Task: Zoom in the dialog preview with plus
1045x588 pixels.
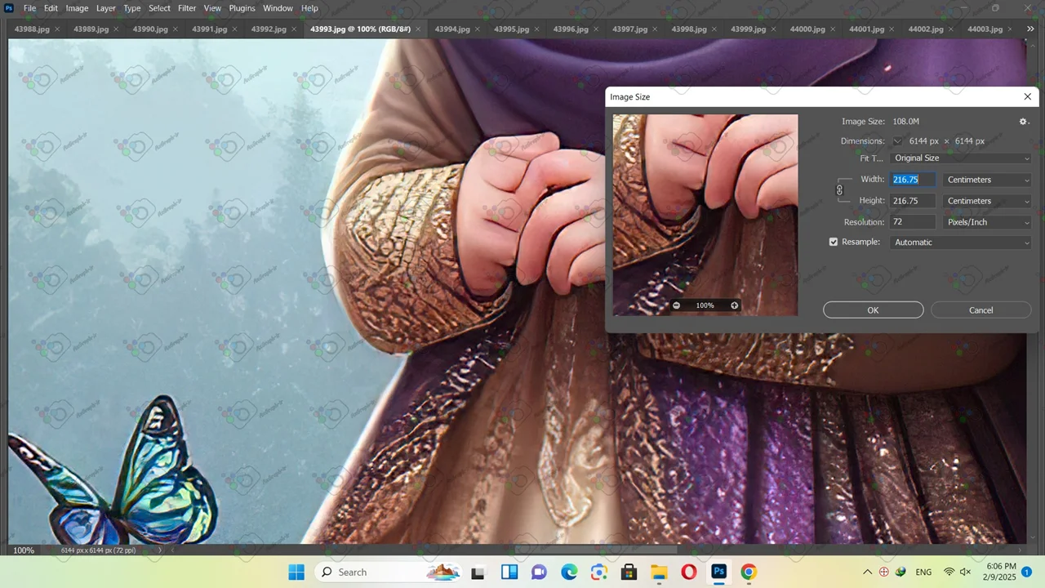Action: tap(734, 305)
